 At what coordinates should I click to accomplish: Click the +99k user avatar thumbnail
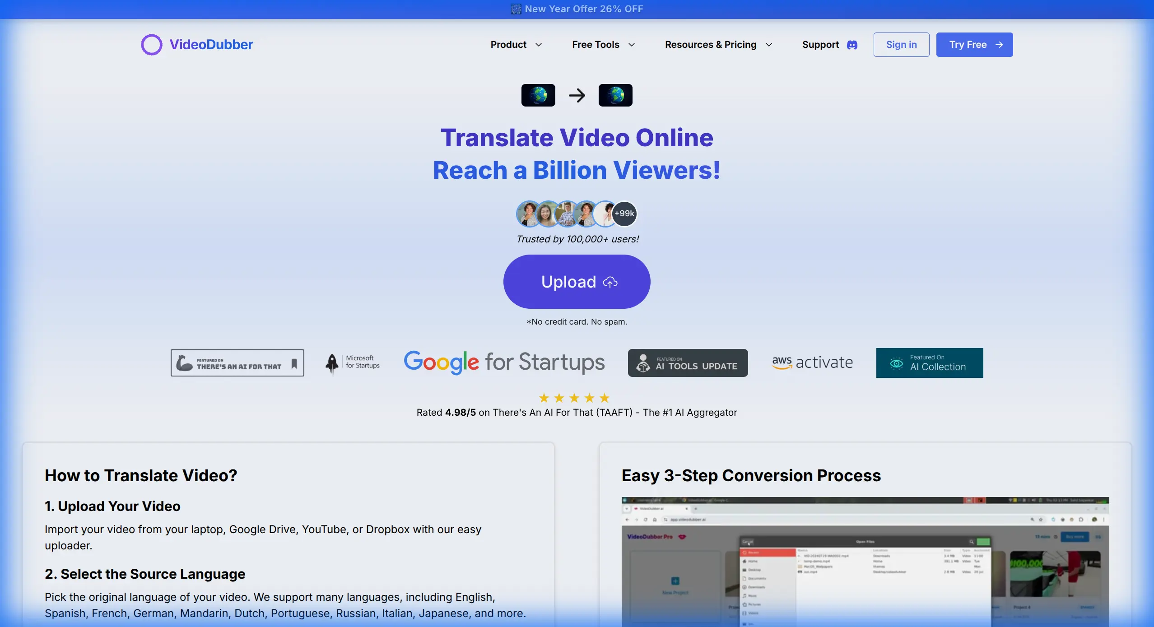[x=624, y=213]
